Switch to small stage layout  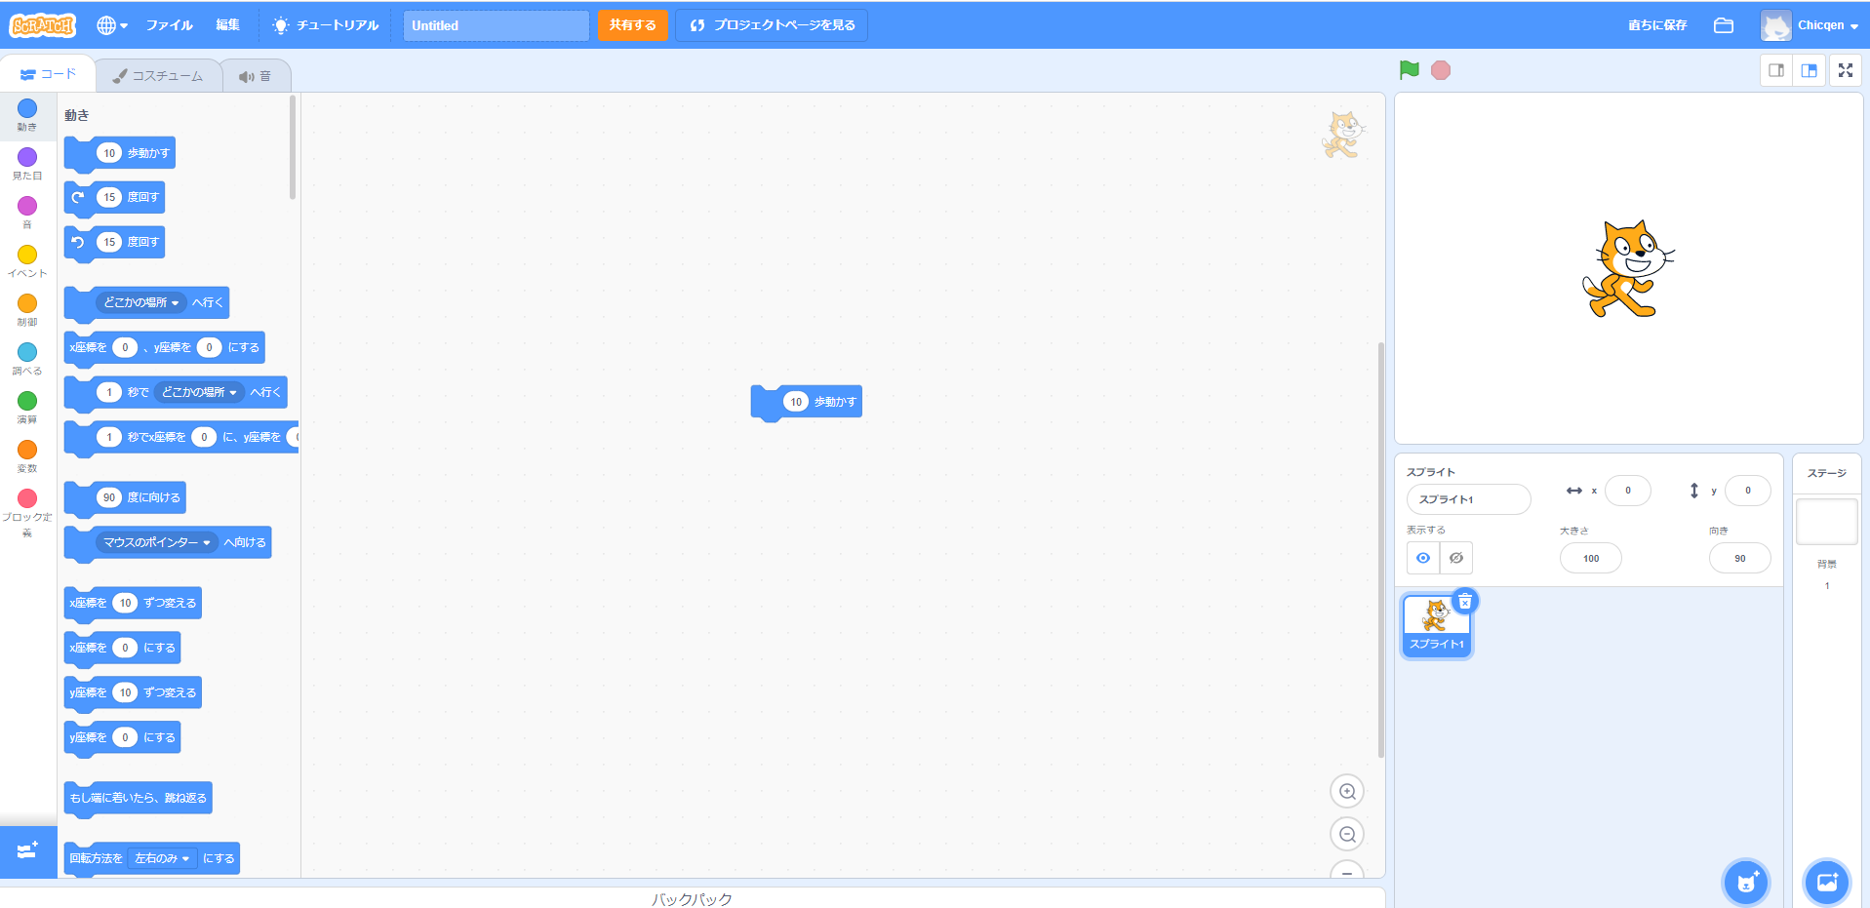pyautogui.click(x=1776, y=70)
